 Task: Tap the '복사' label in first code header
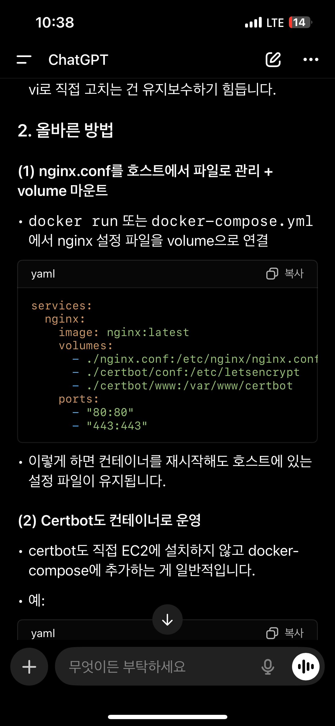coord(294,274)
